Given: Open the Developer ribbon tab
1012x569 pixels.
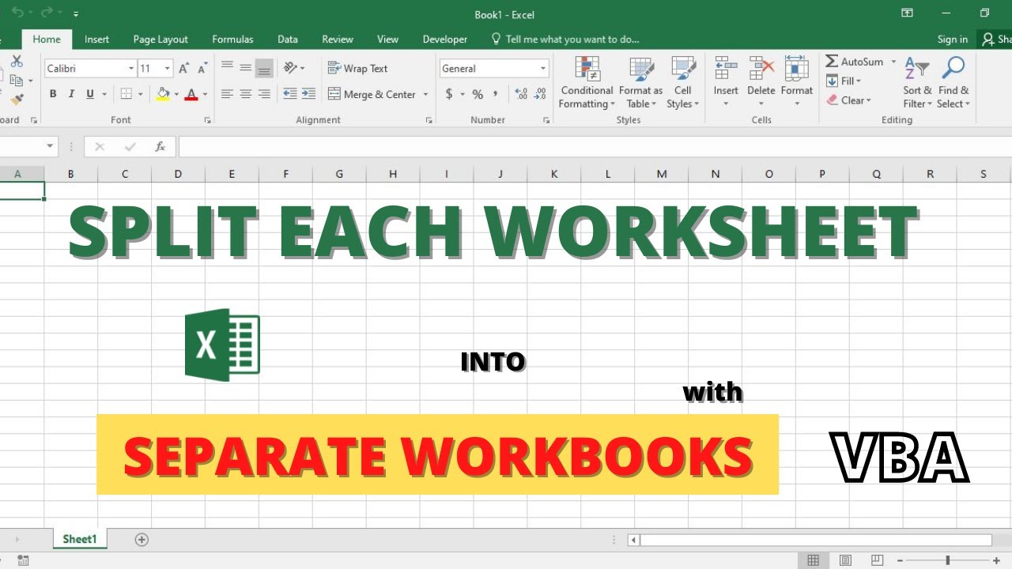Looking at the screenshot, I should 445,39.
